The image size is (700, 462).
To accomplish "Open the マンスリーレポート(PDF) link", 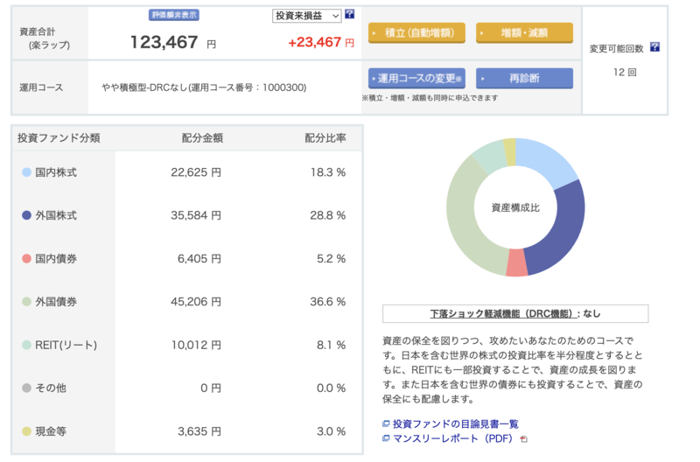I will coord(452,438).
